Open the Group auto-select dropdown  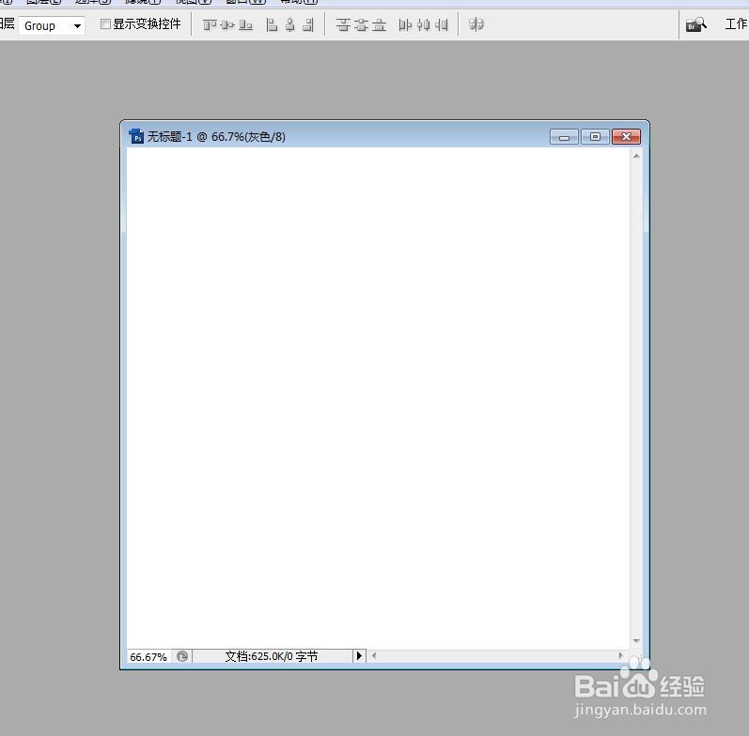pyautogui.click(x=52, y=25)
